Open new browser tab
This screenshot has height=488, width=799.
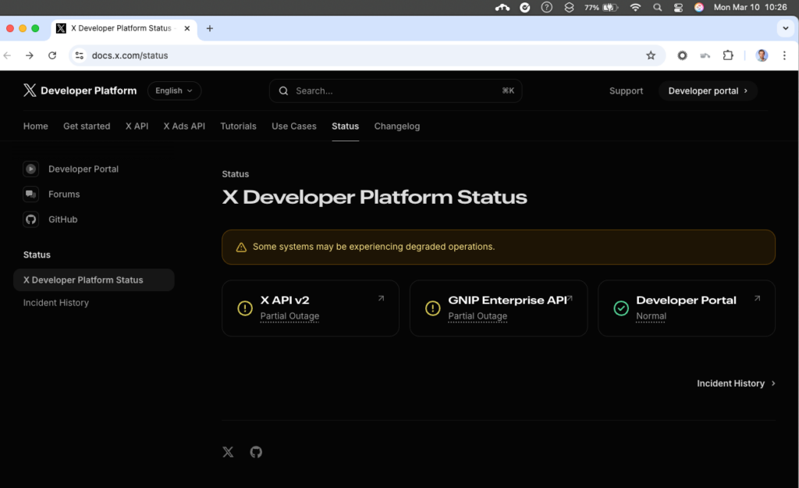[x=209, y=29]
